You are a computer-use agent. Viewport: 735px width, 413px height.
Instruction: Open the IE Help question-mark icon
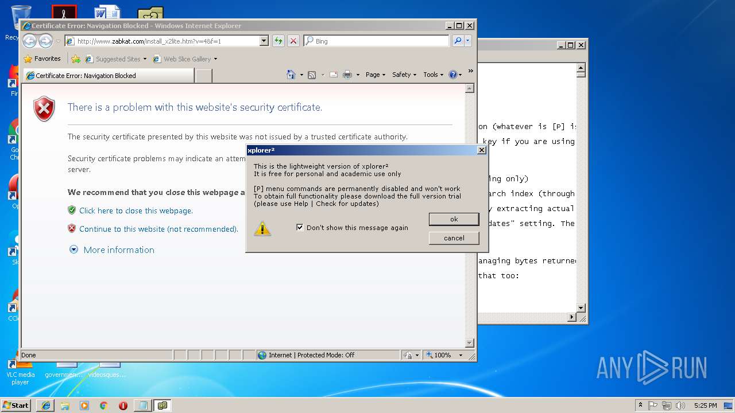[x=452, y=75]
